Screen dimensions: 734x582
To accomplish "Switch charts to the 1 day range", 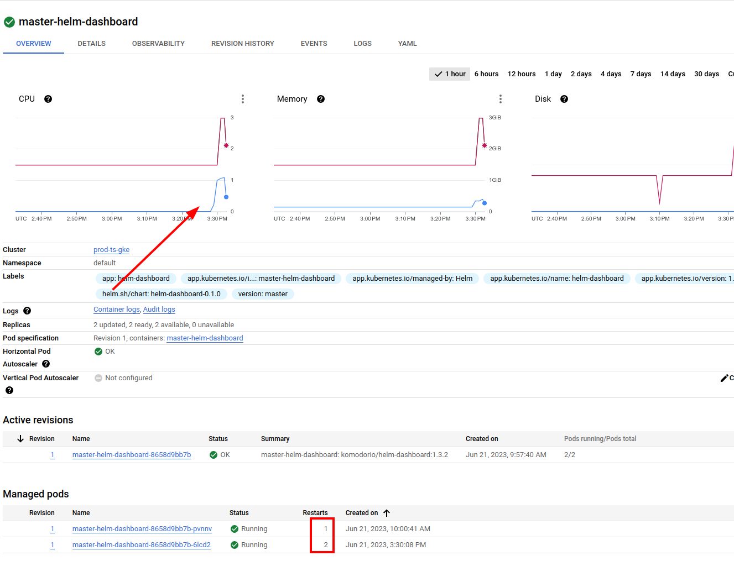I will click(x=553, y=74).
